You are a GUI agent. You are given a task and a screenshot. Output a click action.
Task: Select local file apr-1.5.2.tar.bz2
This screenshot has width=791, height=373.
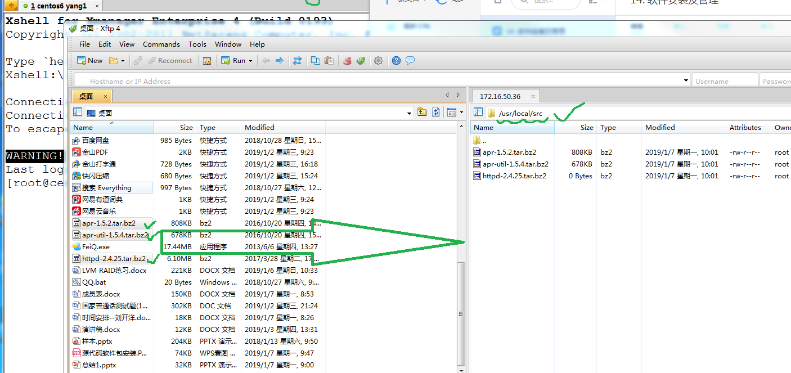tap(109, 223)
